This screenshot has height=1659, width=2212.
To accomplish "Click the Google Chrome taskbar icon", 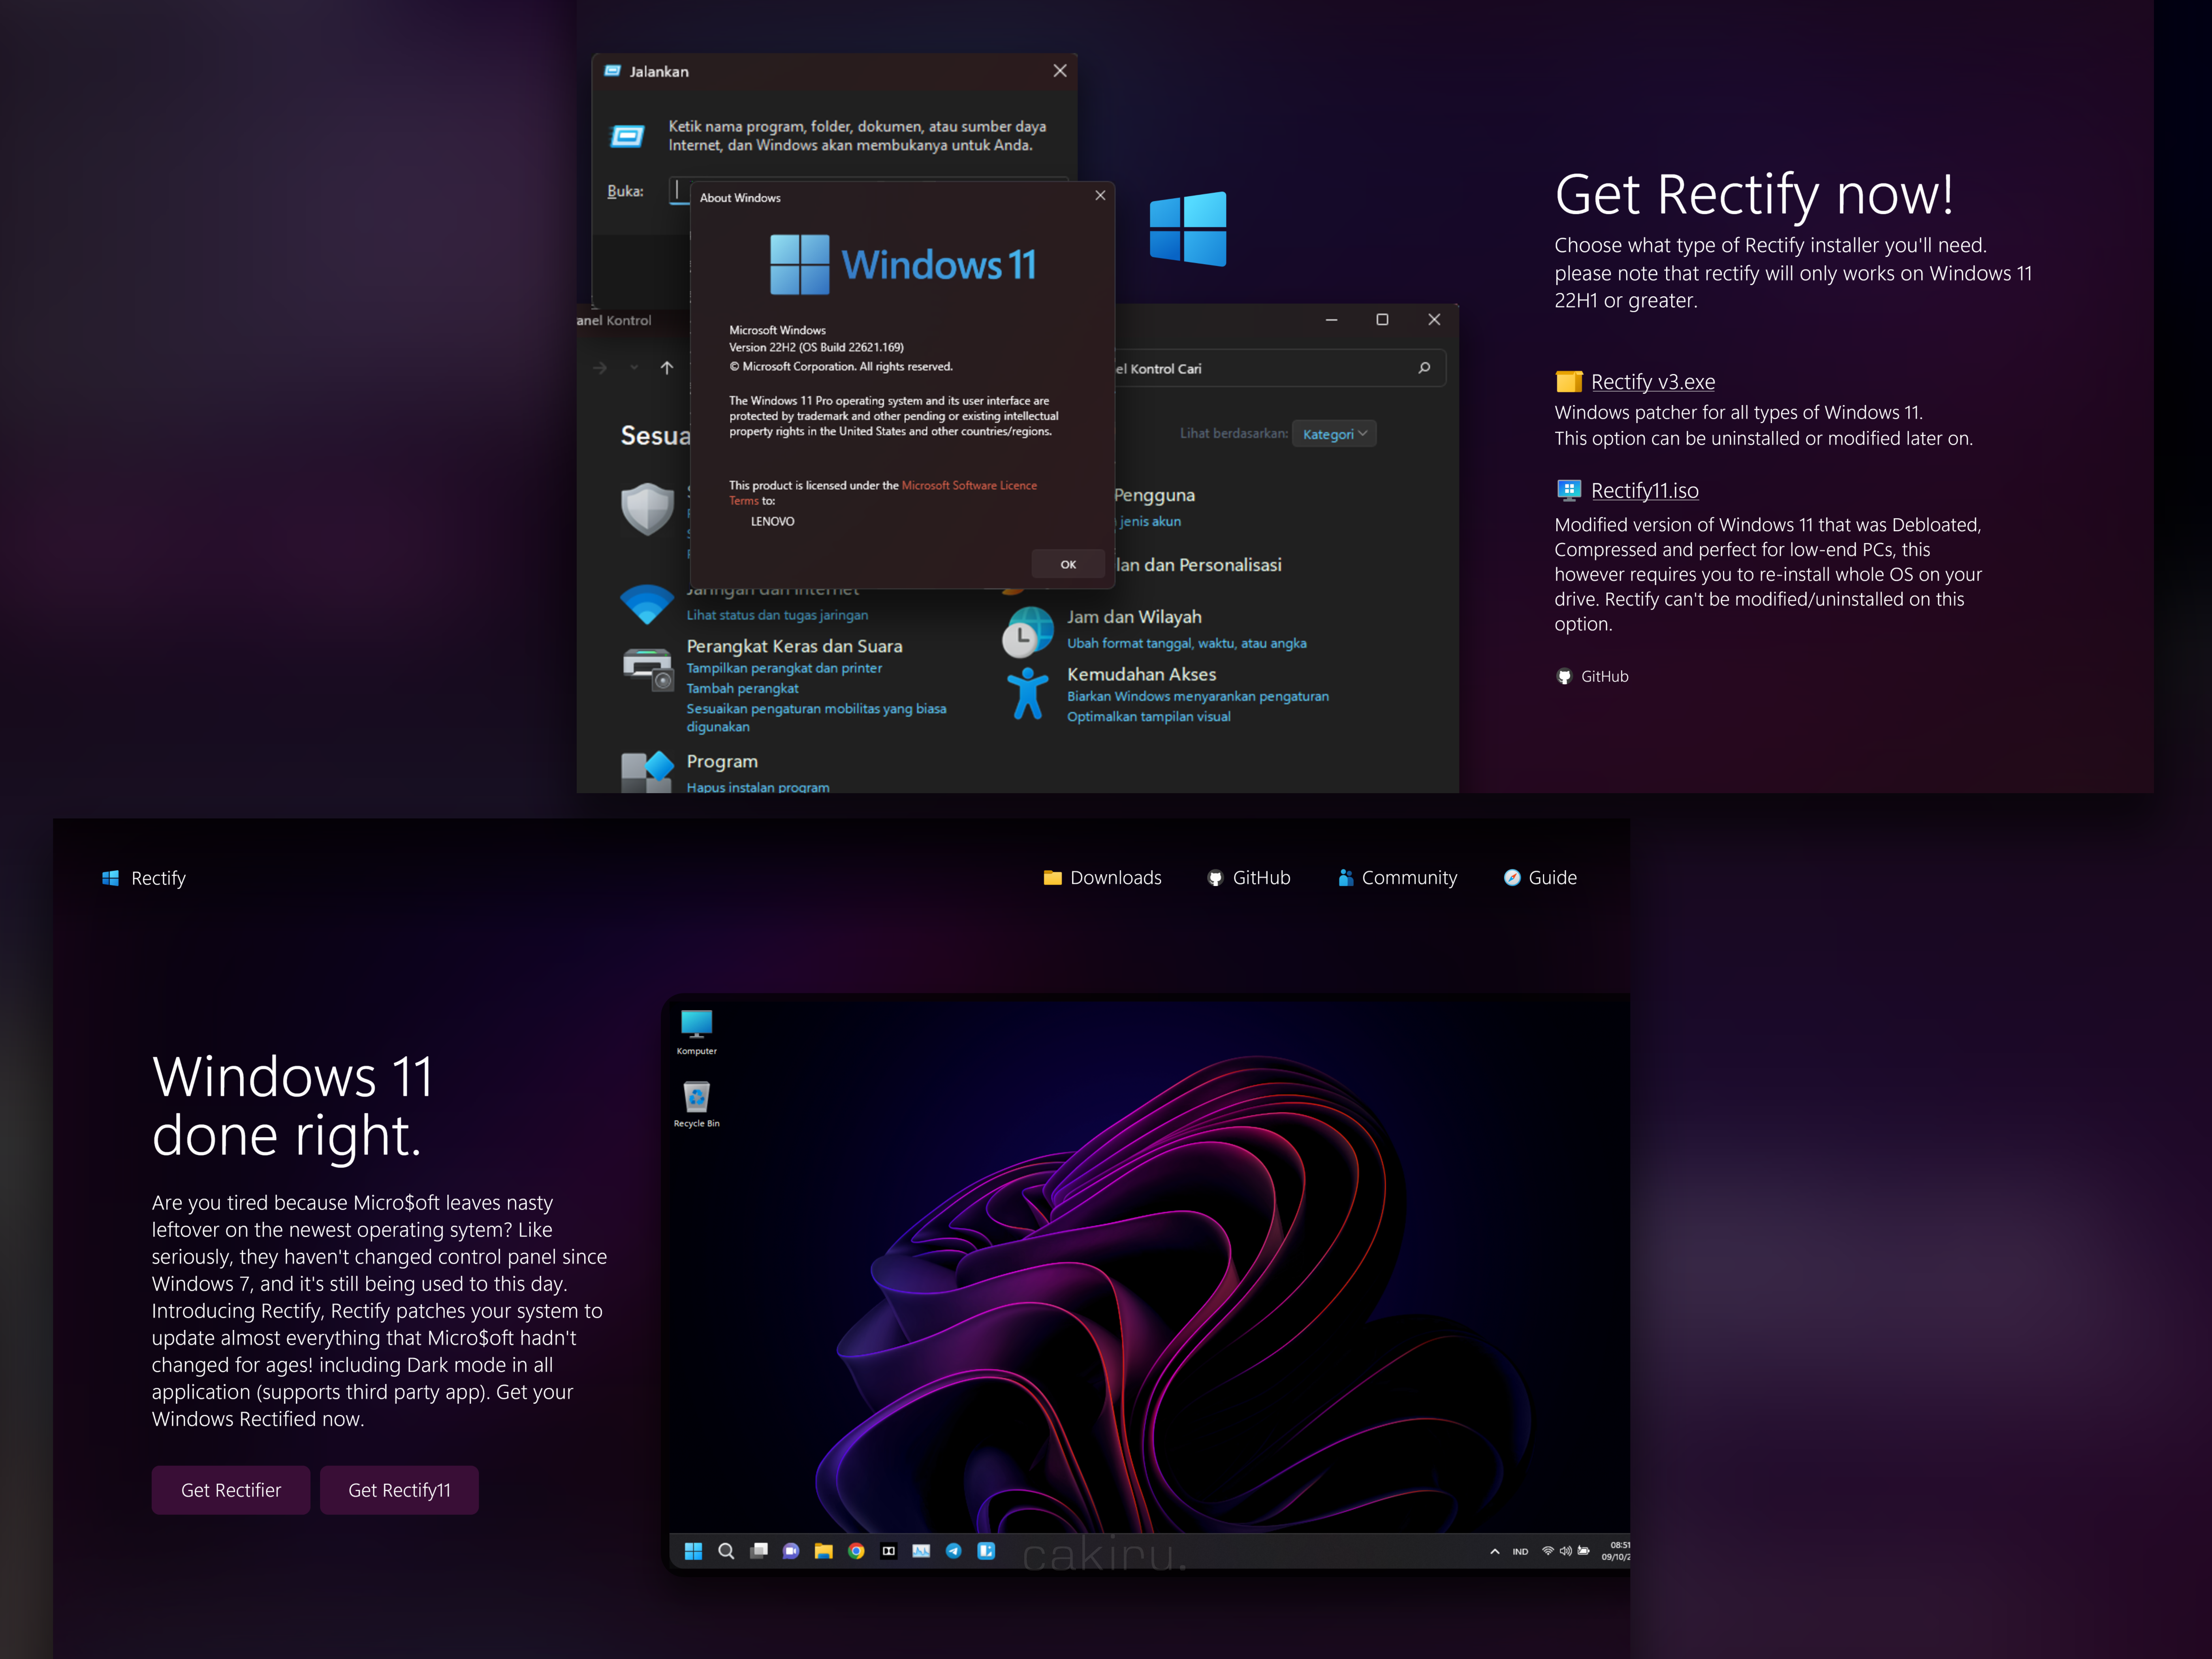I will pyautogui.click(x=856, y=1551).
